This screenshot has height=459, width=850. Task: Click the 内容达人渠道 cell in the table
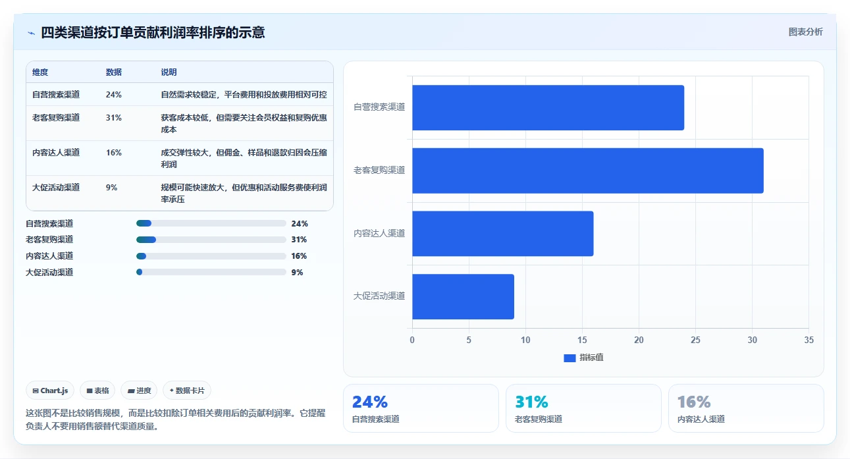point(56,153)
